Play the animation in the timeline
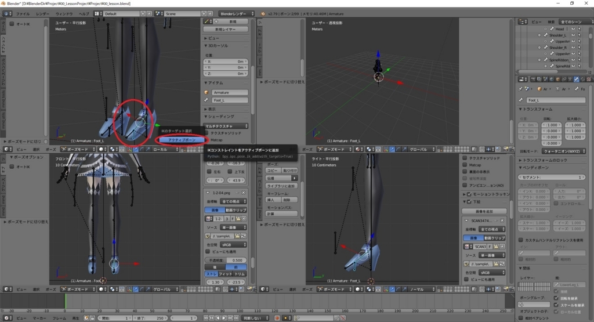 [x=224, y=318]
